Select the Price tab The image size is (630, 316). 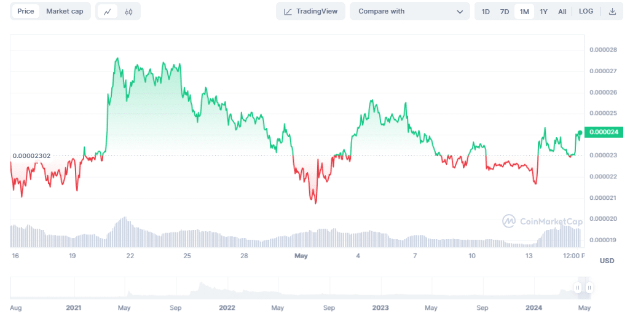[x=26, y=11]
